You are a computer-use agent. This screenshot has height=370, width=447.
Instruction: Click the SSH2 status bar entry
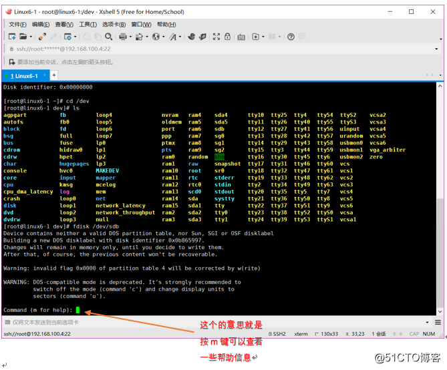pos(277,334)
